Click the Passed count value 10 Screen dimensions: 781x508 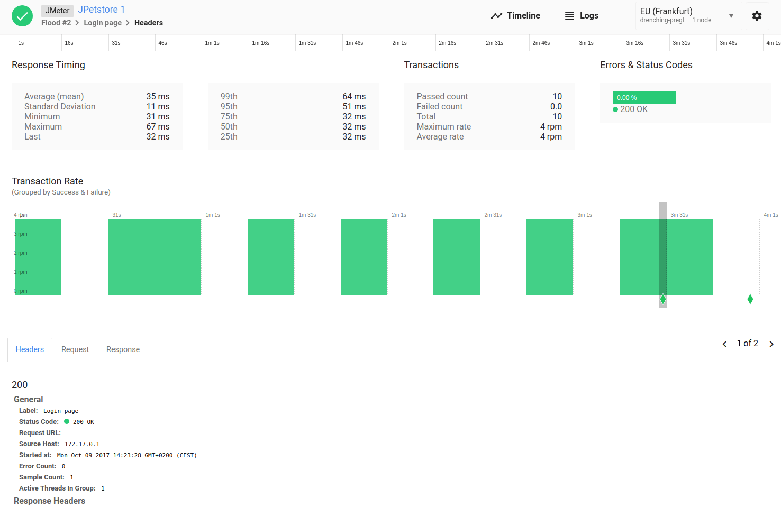tap(557, 97)
